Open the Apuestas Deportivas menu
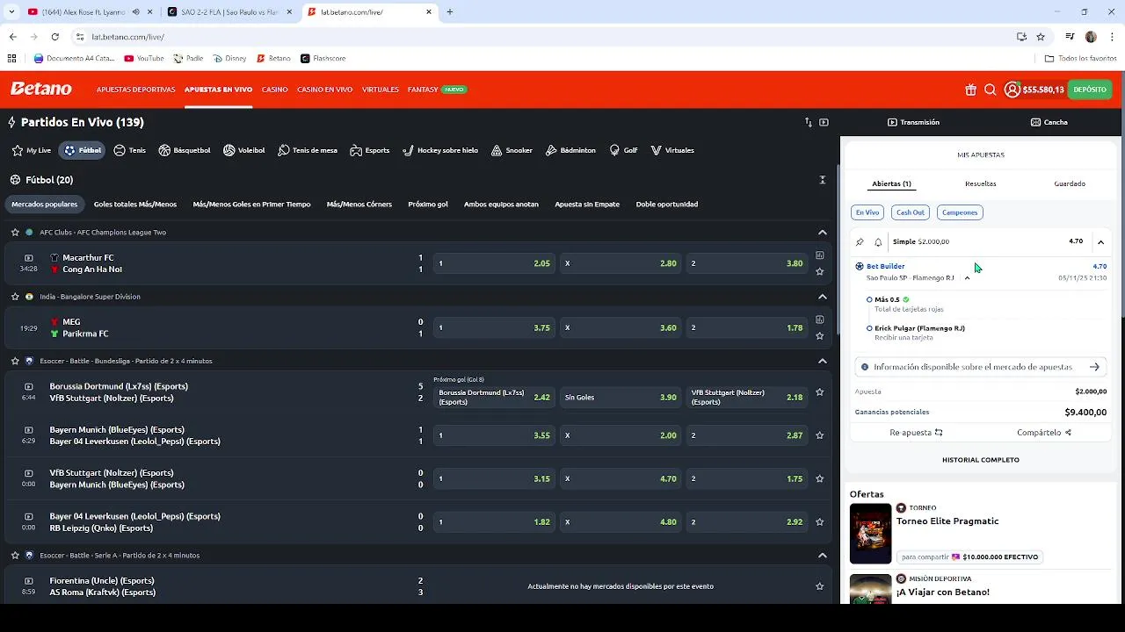Screen dimensions: 1125x632 coord(136,90)
